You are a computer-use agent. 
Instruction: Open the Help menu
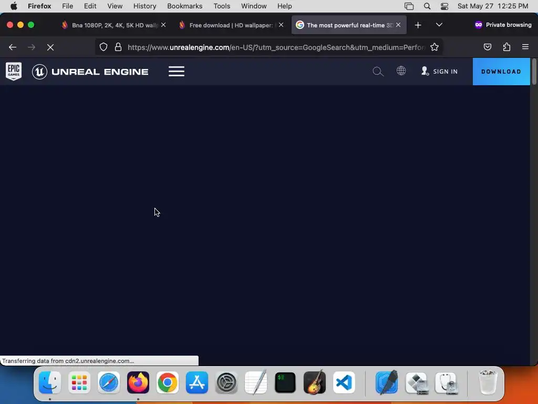point(285,6)
